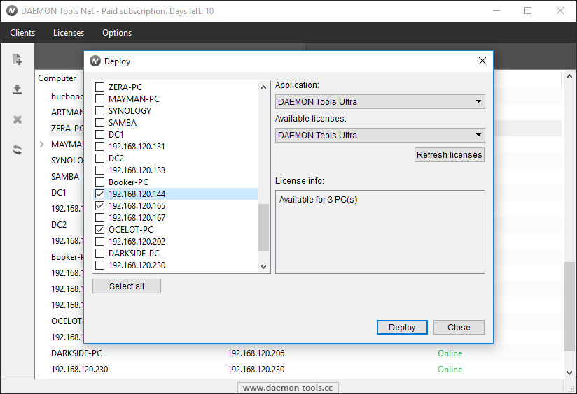The width and height of the screenshot is (577, 394).
Task: Select ARTMAN row in main client list
Action: click(67, 112)
